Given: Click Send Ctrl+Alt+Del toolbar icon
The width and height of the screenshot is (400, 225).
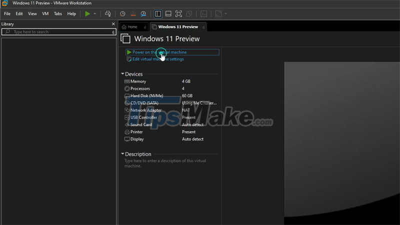Looking at the screenshot, I should pyautogui.click(x=108, y=14).
